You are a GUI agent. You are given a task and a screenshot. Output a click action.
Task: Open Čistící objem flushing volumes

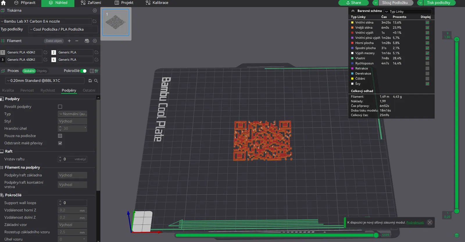[54, 41]
